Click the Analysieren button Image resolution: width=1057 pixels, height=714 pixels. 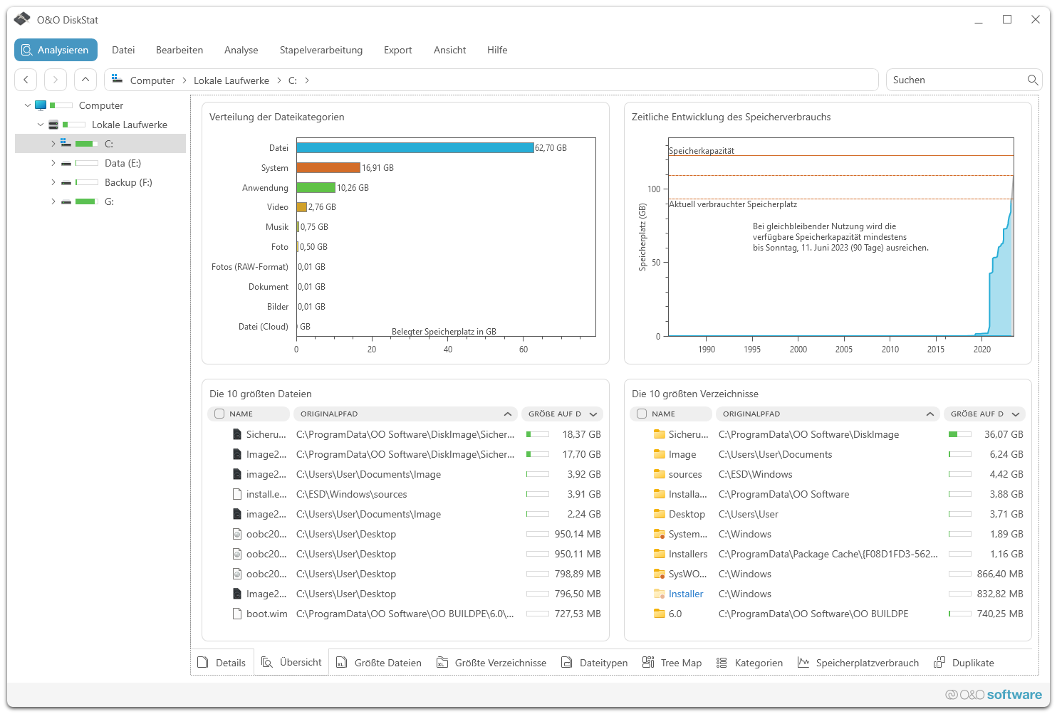click(56, 50)
